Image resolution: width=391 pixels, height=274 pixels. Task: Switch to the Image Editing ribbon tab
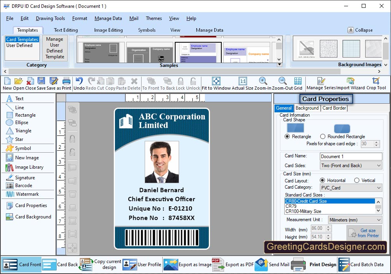point(108,30)
